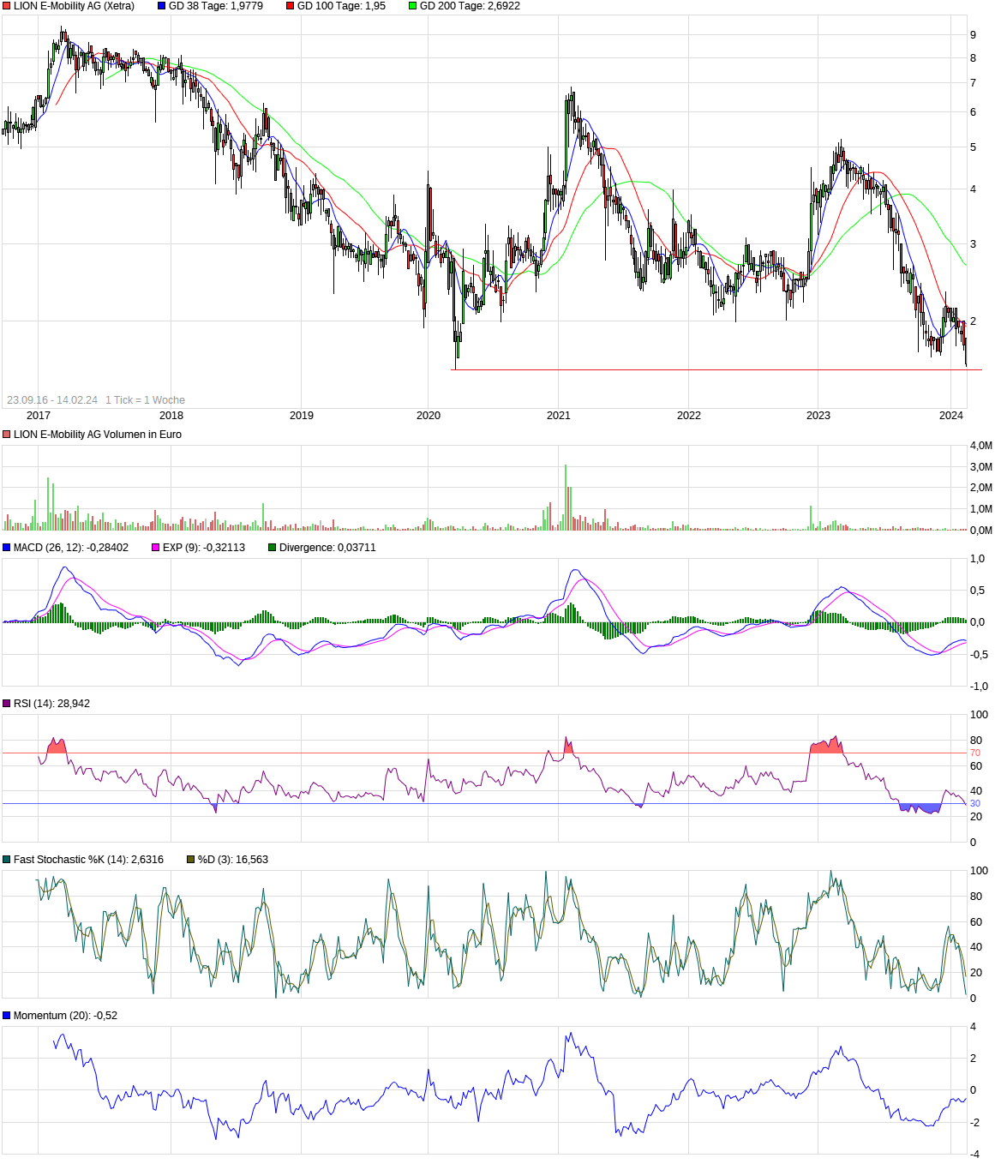Click the blue Momentum (20) legend swatch

tap(7, 1016)
